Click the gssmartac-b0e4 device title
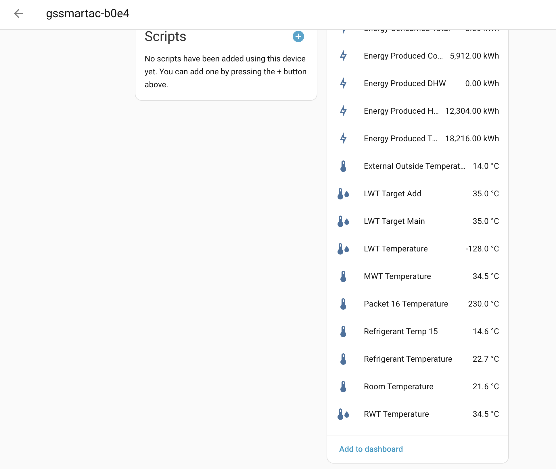The image size is (556, 469). coord(88,13)
